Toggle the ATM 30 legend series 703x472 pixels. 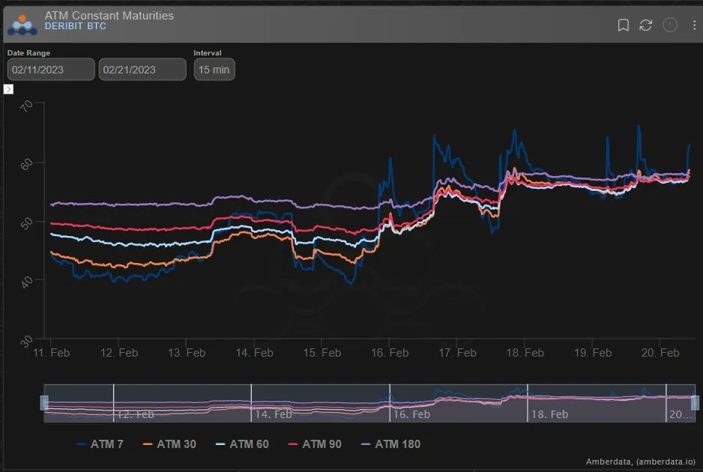[x=169, y=444]
